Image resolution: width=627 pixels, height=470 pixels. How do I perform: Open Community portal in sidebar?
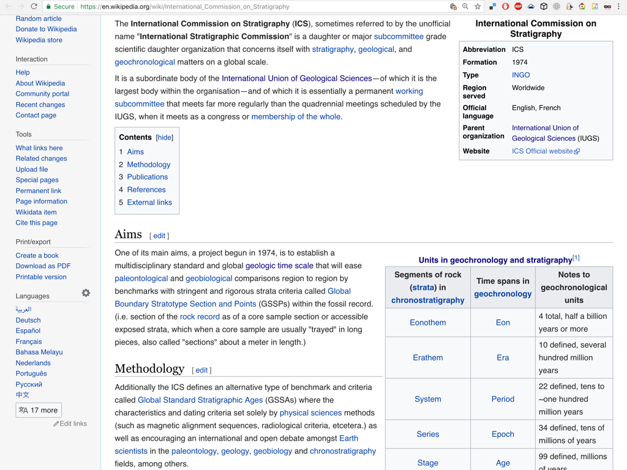(42, 94)
